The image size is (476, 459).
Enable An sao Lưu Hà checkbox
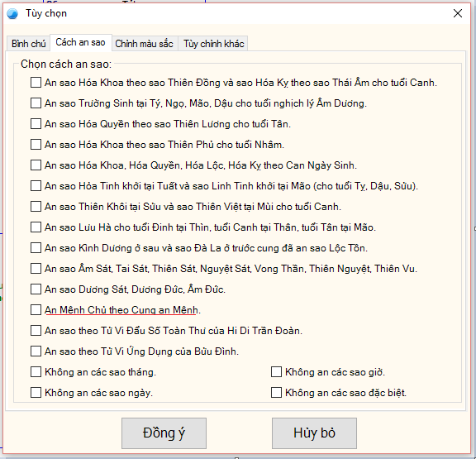[x=36, y=227]
